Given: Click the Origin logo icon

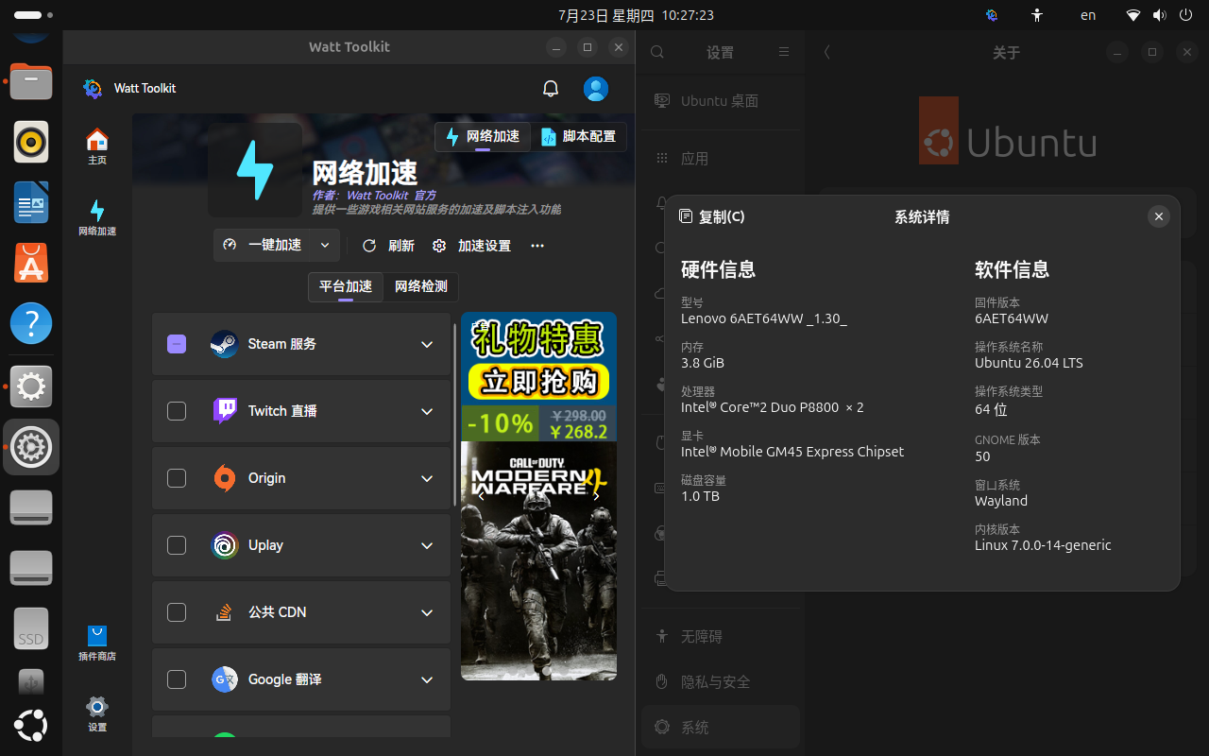Looking at the screenshot, I should [224, 478].
